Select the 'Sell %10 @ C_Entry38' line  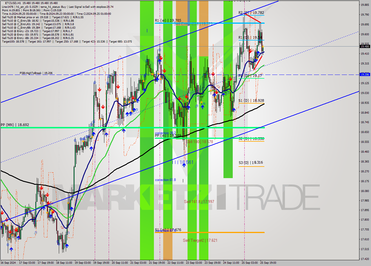click(38, 21)
